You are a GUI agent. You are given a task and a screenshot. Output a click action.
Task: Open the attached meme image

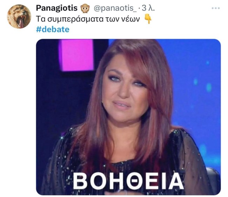pyautogui.click(x=128, y=117)
